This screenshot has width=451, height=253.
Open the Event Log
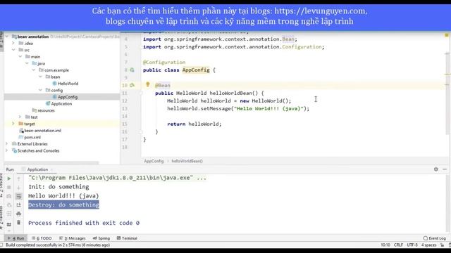point(435,238)
